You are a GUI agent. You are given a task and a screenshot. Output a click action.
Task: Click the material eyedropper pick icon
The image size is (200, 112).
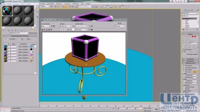(11, 33)
